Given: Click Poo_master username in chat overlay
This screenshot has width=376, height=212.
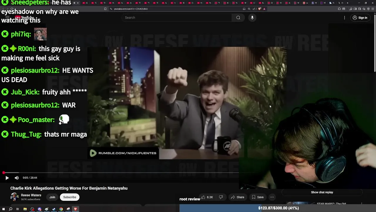Looking at the screenshot, I should (x=36, y=120).
